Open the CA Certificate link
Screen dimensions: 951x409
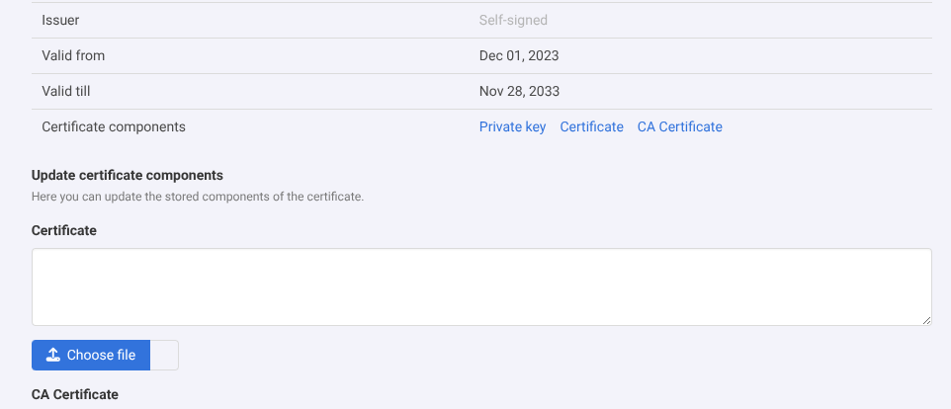coord(679,127)
